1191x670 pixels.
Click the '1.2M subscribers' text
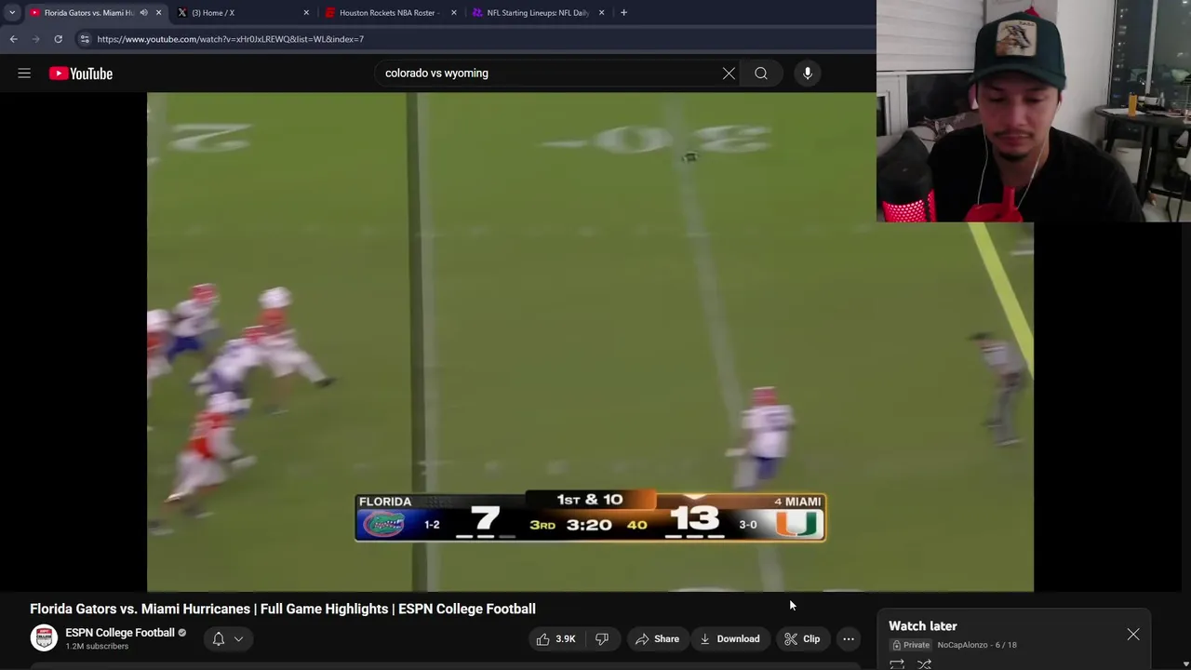point(97,647)
